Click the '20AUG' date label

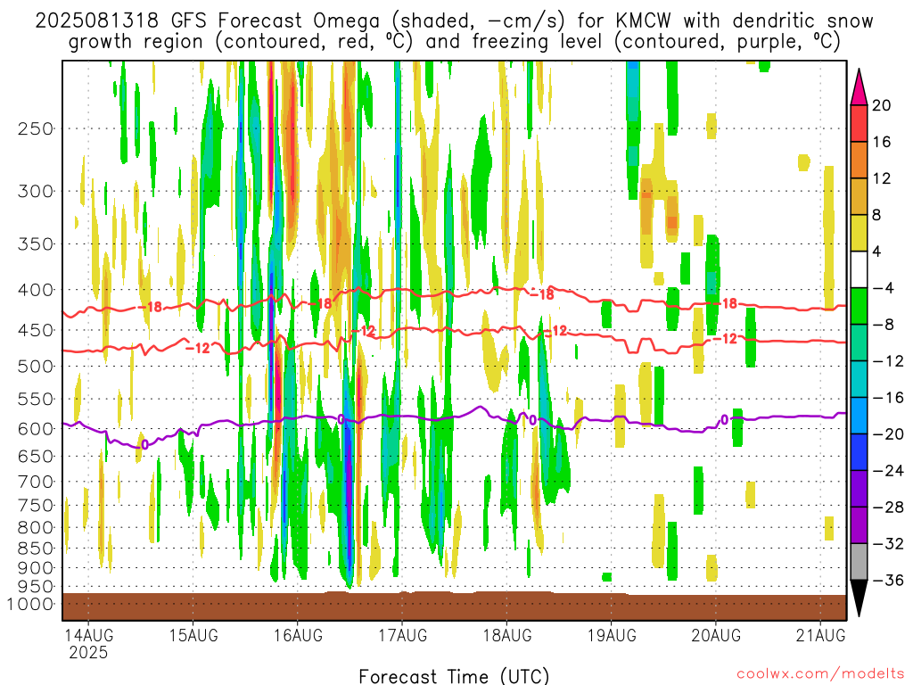click(716, 635)
